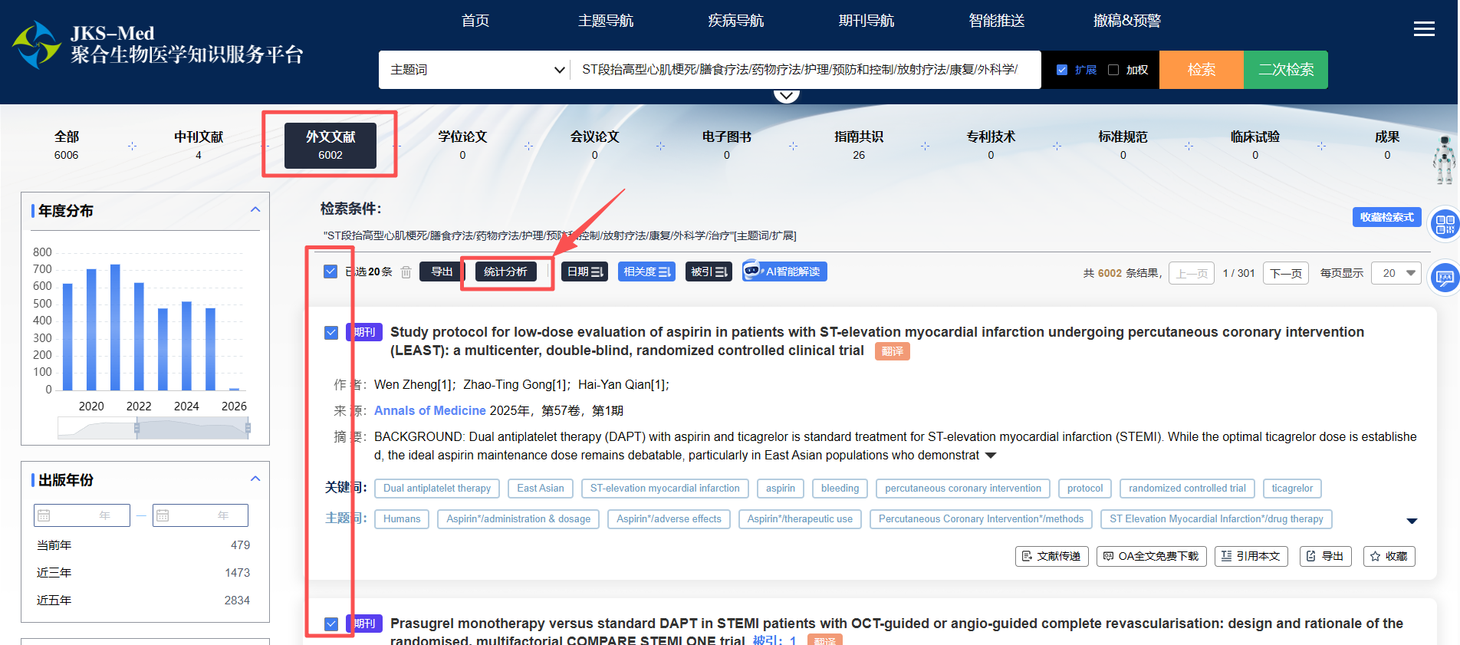This screenshot has height=645, width=1460.
Task: Open the 主题词 search field dropdown
Action: 475,70
